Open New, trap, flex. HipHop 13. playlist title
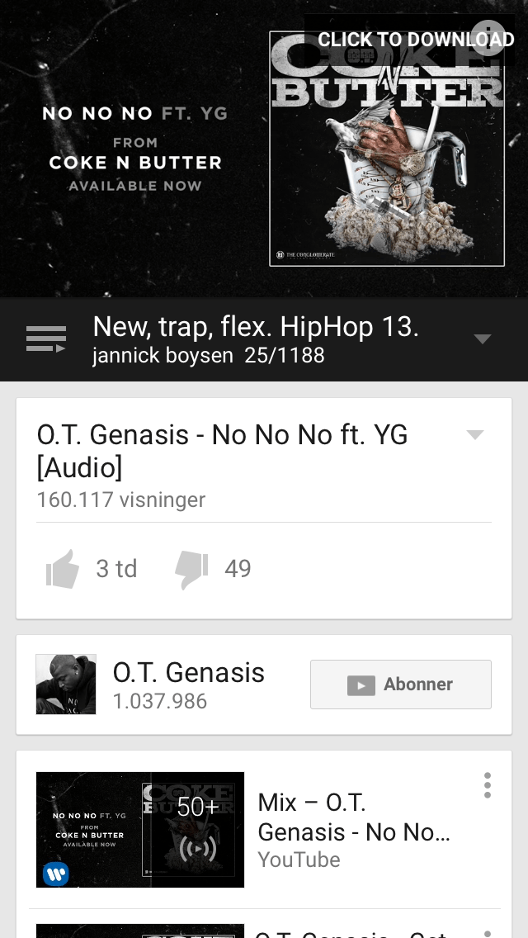 tap(256, 327)
